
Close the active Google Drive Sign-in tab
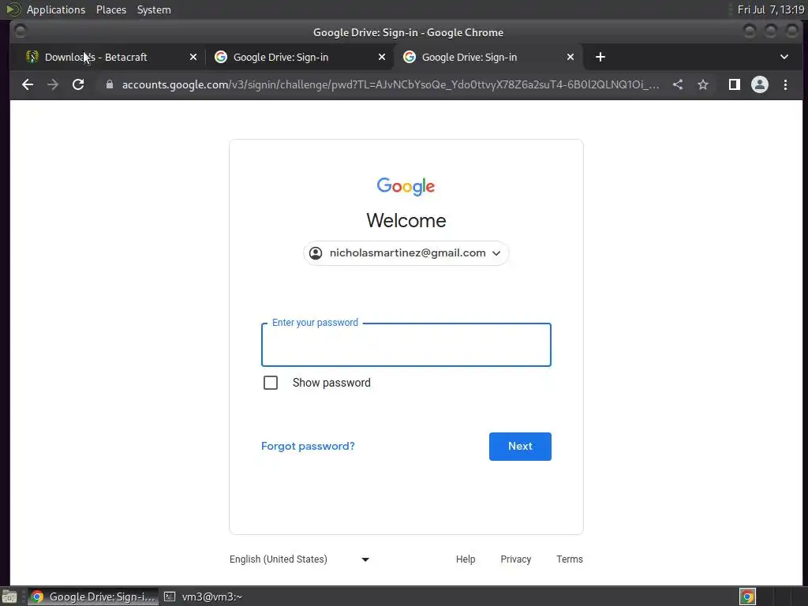point(570,57)
